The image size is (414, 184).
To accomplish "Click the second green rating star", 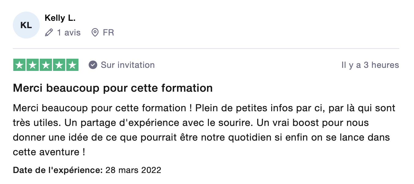I will (32, 65).
